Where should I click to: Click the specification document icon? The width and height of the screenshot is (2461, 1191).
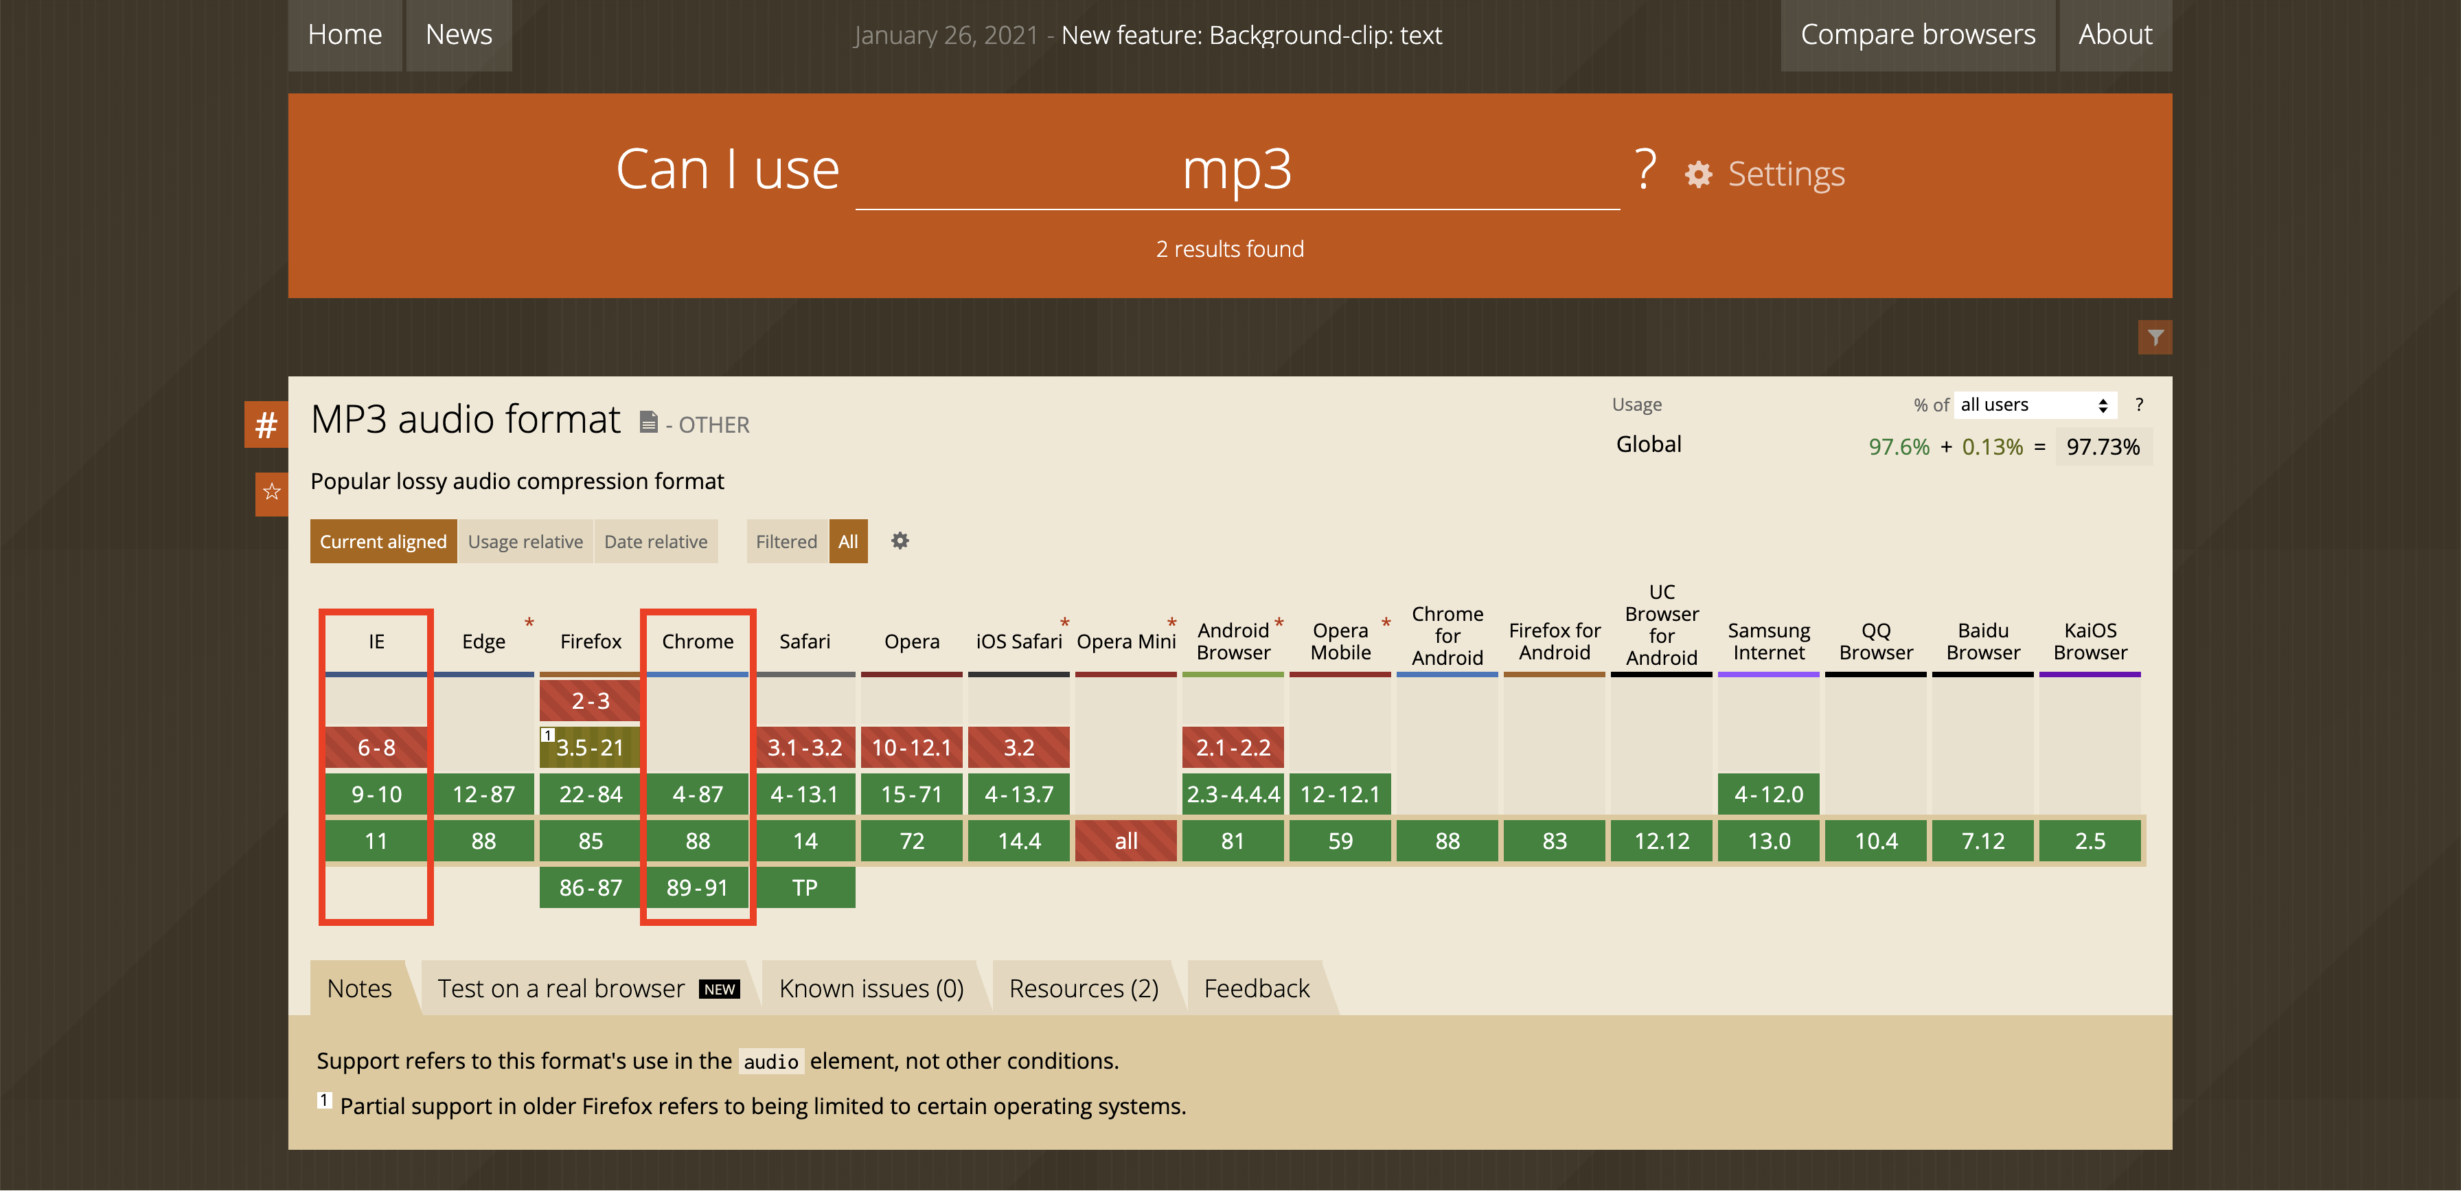(649, 422)
